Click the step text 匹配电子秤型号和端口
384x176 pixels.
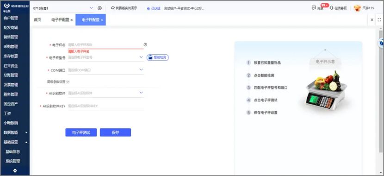pyautogui.click(x=271, y=88)
